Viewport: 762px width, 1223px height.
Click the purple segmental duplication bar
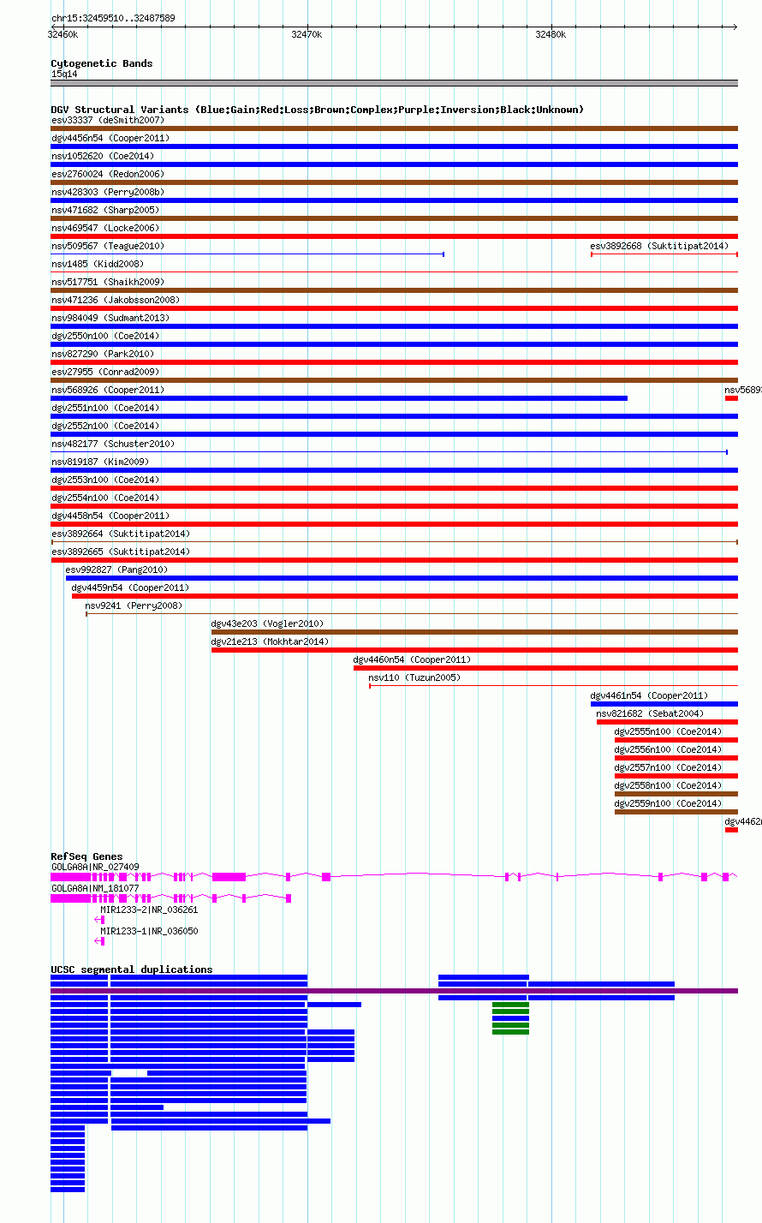click(x=394, y=991)
